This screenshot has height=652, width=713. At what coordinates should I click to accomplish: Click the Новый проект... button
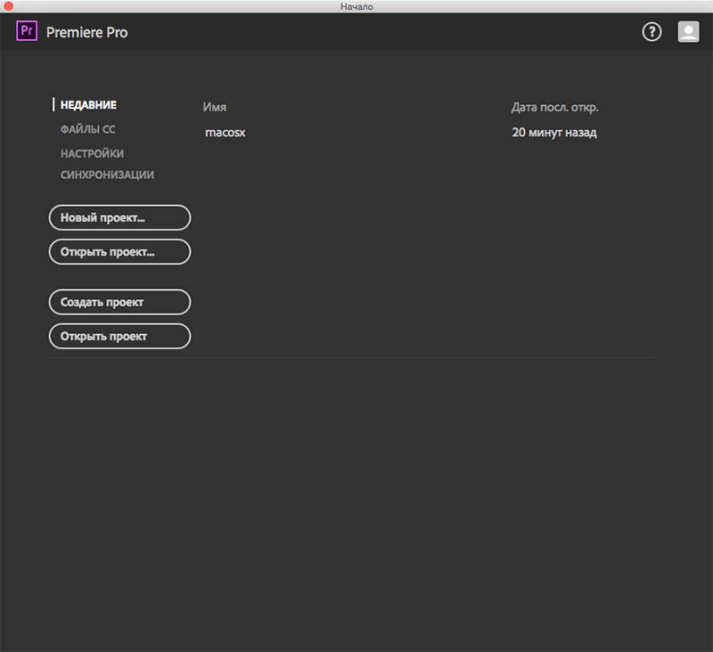119,217
